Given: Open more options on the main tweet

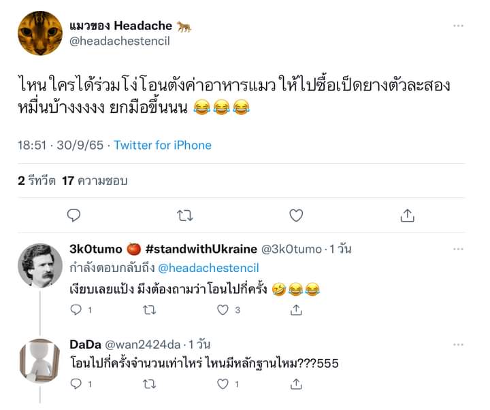Looking at the screenshot, I should click(458, 26).
